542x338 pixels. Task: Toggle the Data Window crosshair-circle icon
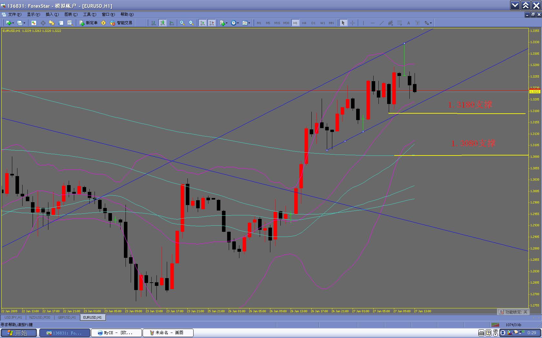(43, 23)
